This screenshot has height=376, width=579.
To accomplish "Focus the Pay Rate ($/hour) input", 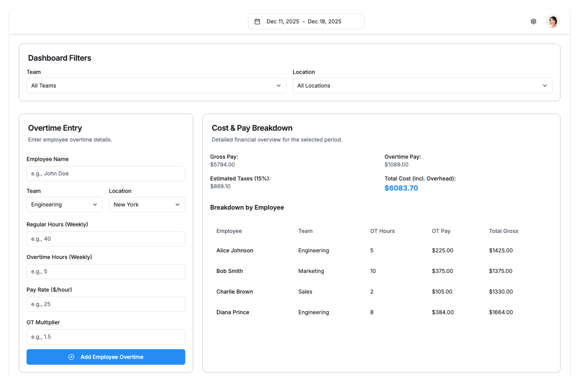I will (x=106, y=304).
